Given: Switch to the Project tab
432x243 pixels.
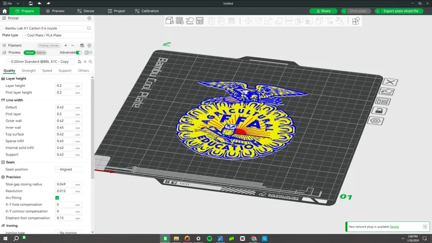Looking at the screenshot, I should click(x=116, y=11).
